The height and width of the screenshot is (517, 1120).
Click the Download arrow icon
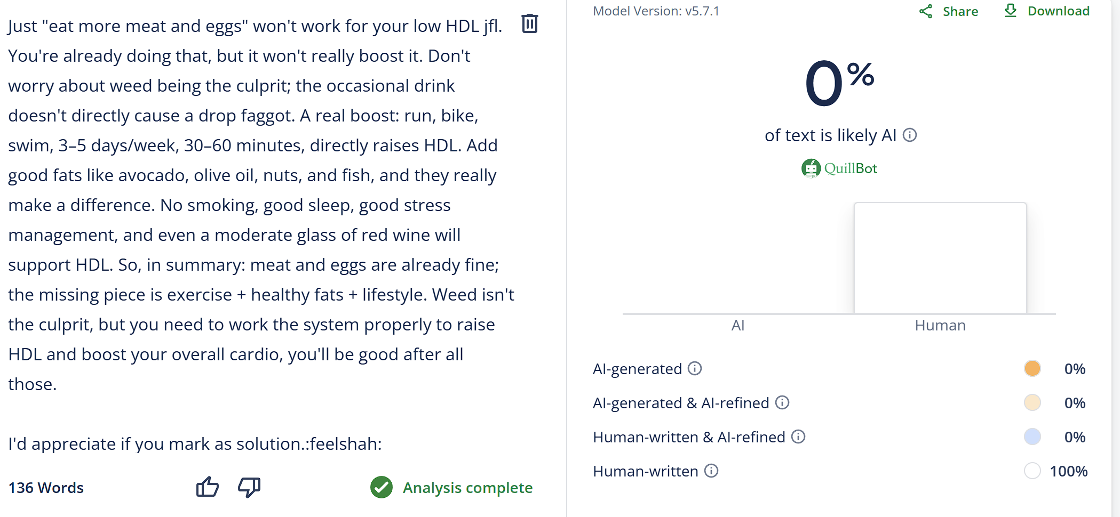click(x=1011, y=11)
